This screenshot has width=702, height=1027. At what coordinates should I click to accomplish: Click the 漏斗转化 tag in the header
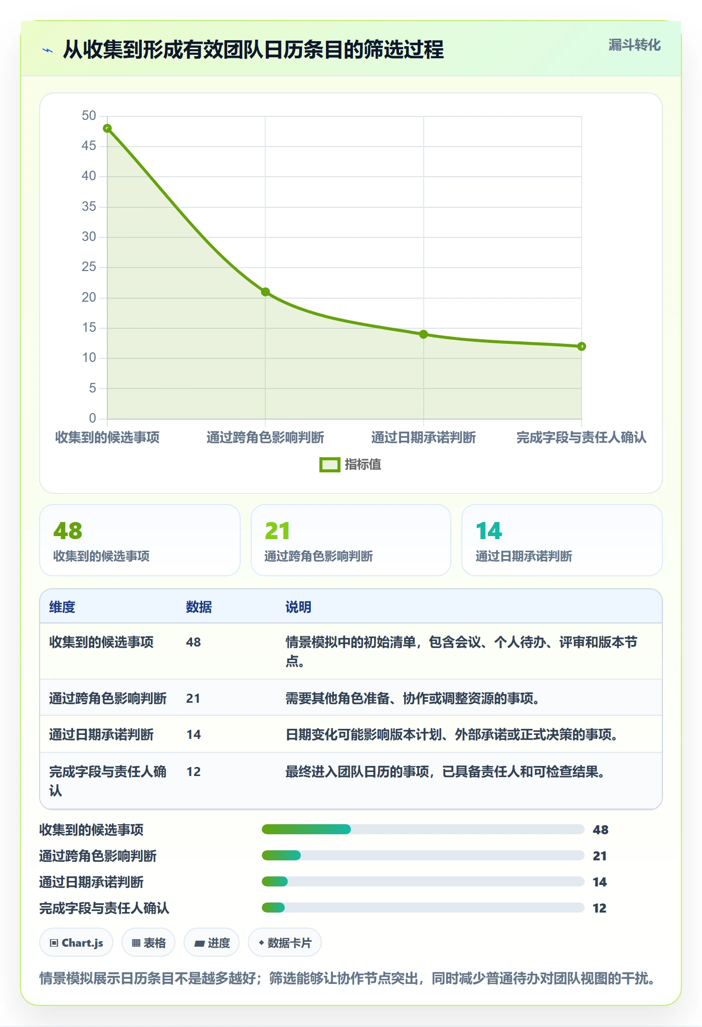634,45
